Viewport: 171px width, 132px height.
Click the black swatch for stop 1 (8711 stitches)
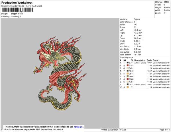(x=127, y=63)
